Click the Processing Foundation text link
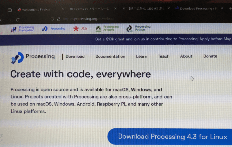 26,29
